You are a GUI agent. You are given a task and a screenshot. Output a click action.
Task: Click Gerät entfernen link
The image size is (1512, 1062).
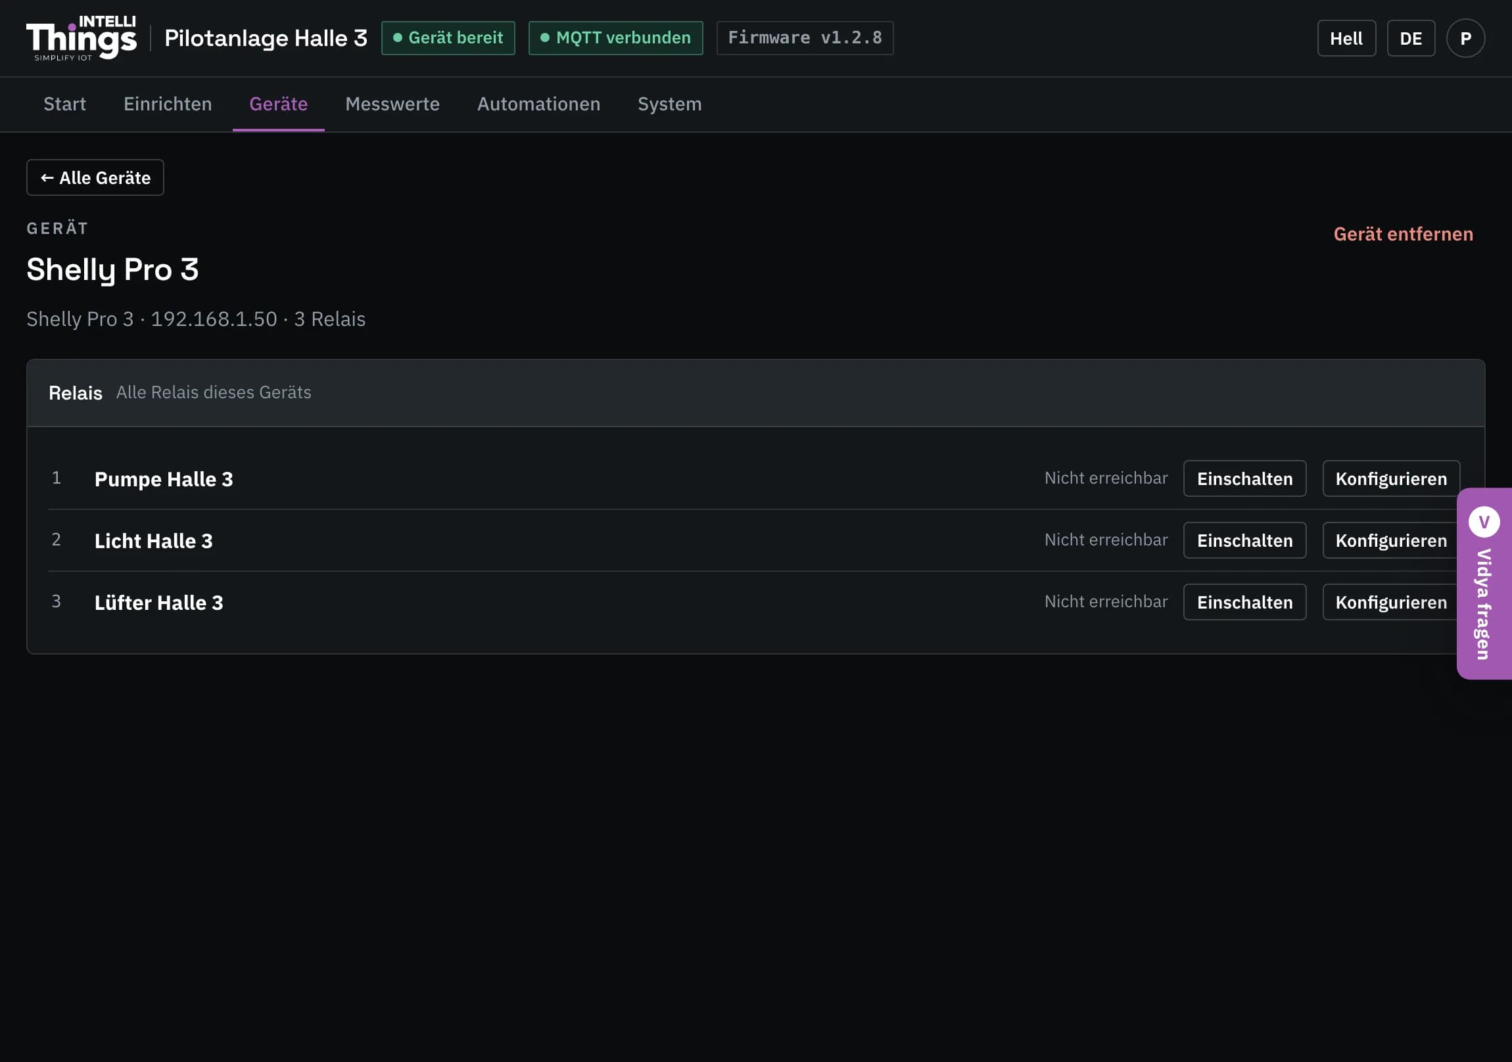click(1404, 234)
